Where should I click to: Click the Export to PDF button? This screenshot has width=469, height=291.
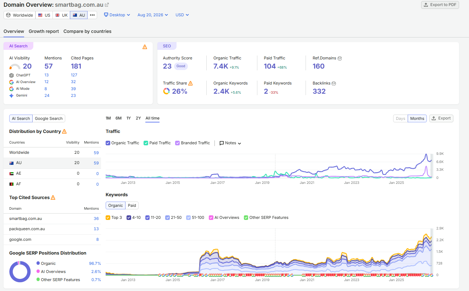click(x=440, y=5)
